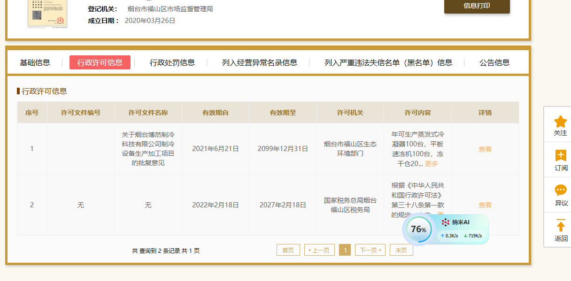Image resolution: width=571 pixels, height=281 pixels.
Task: Click the permit name 关于烟台博然制冷科技有限公司 cell
Action: click(x=148, y=149)
